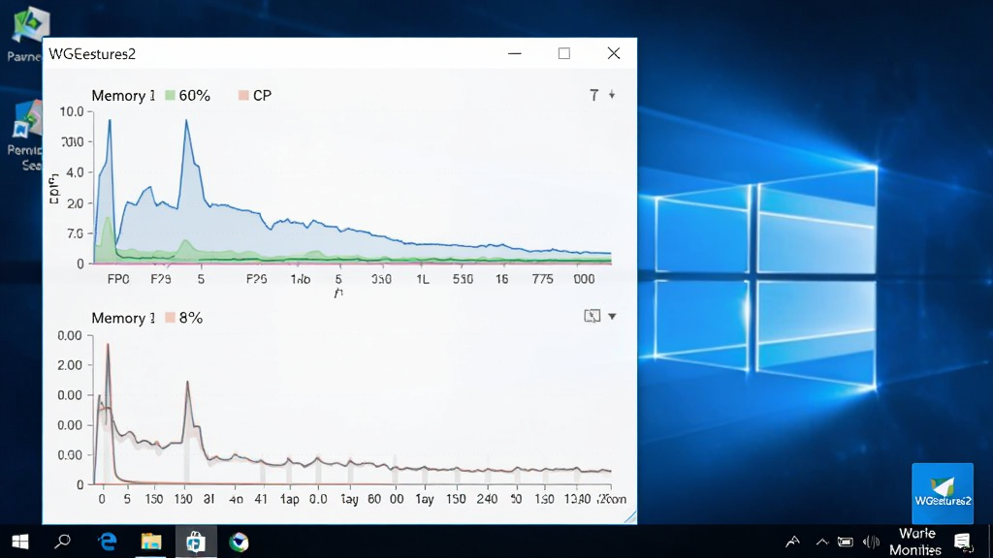The height and width of the screenshot is (558, 993).
Task: Close the WGEestures2 window
Action: tap(614, 54)
